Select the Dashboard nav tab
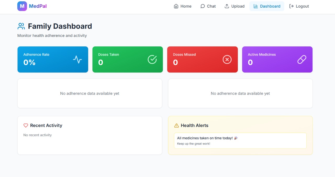Screen dimensions: 335x177 pyautogui.click(x=267, y=6)
